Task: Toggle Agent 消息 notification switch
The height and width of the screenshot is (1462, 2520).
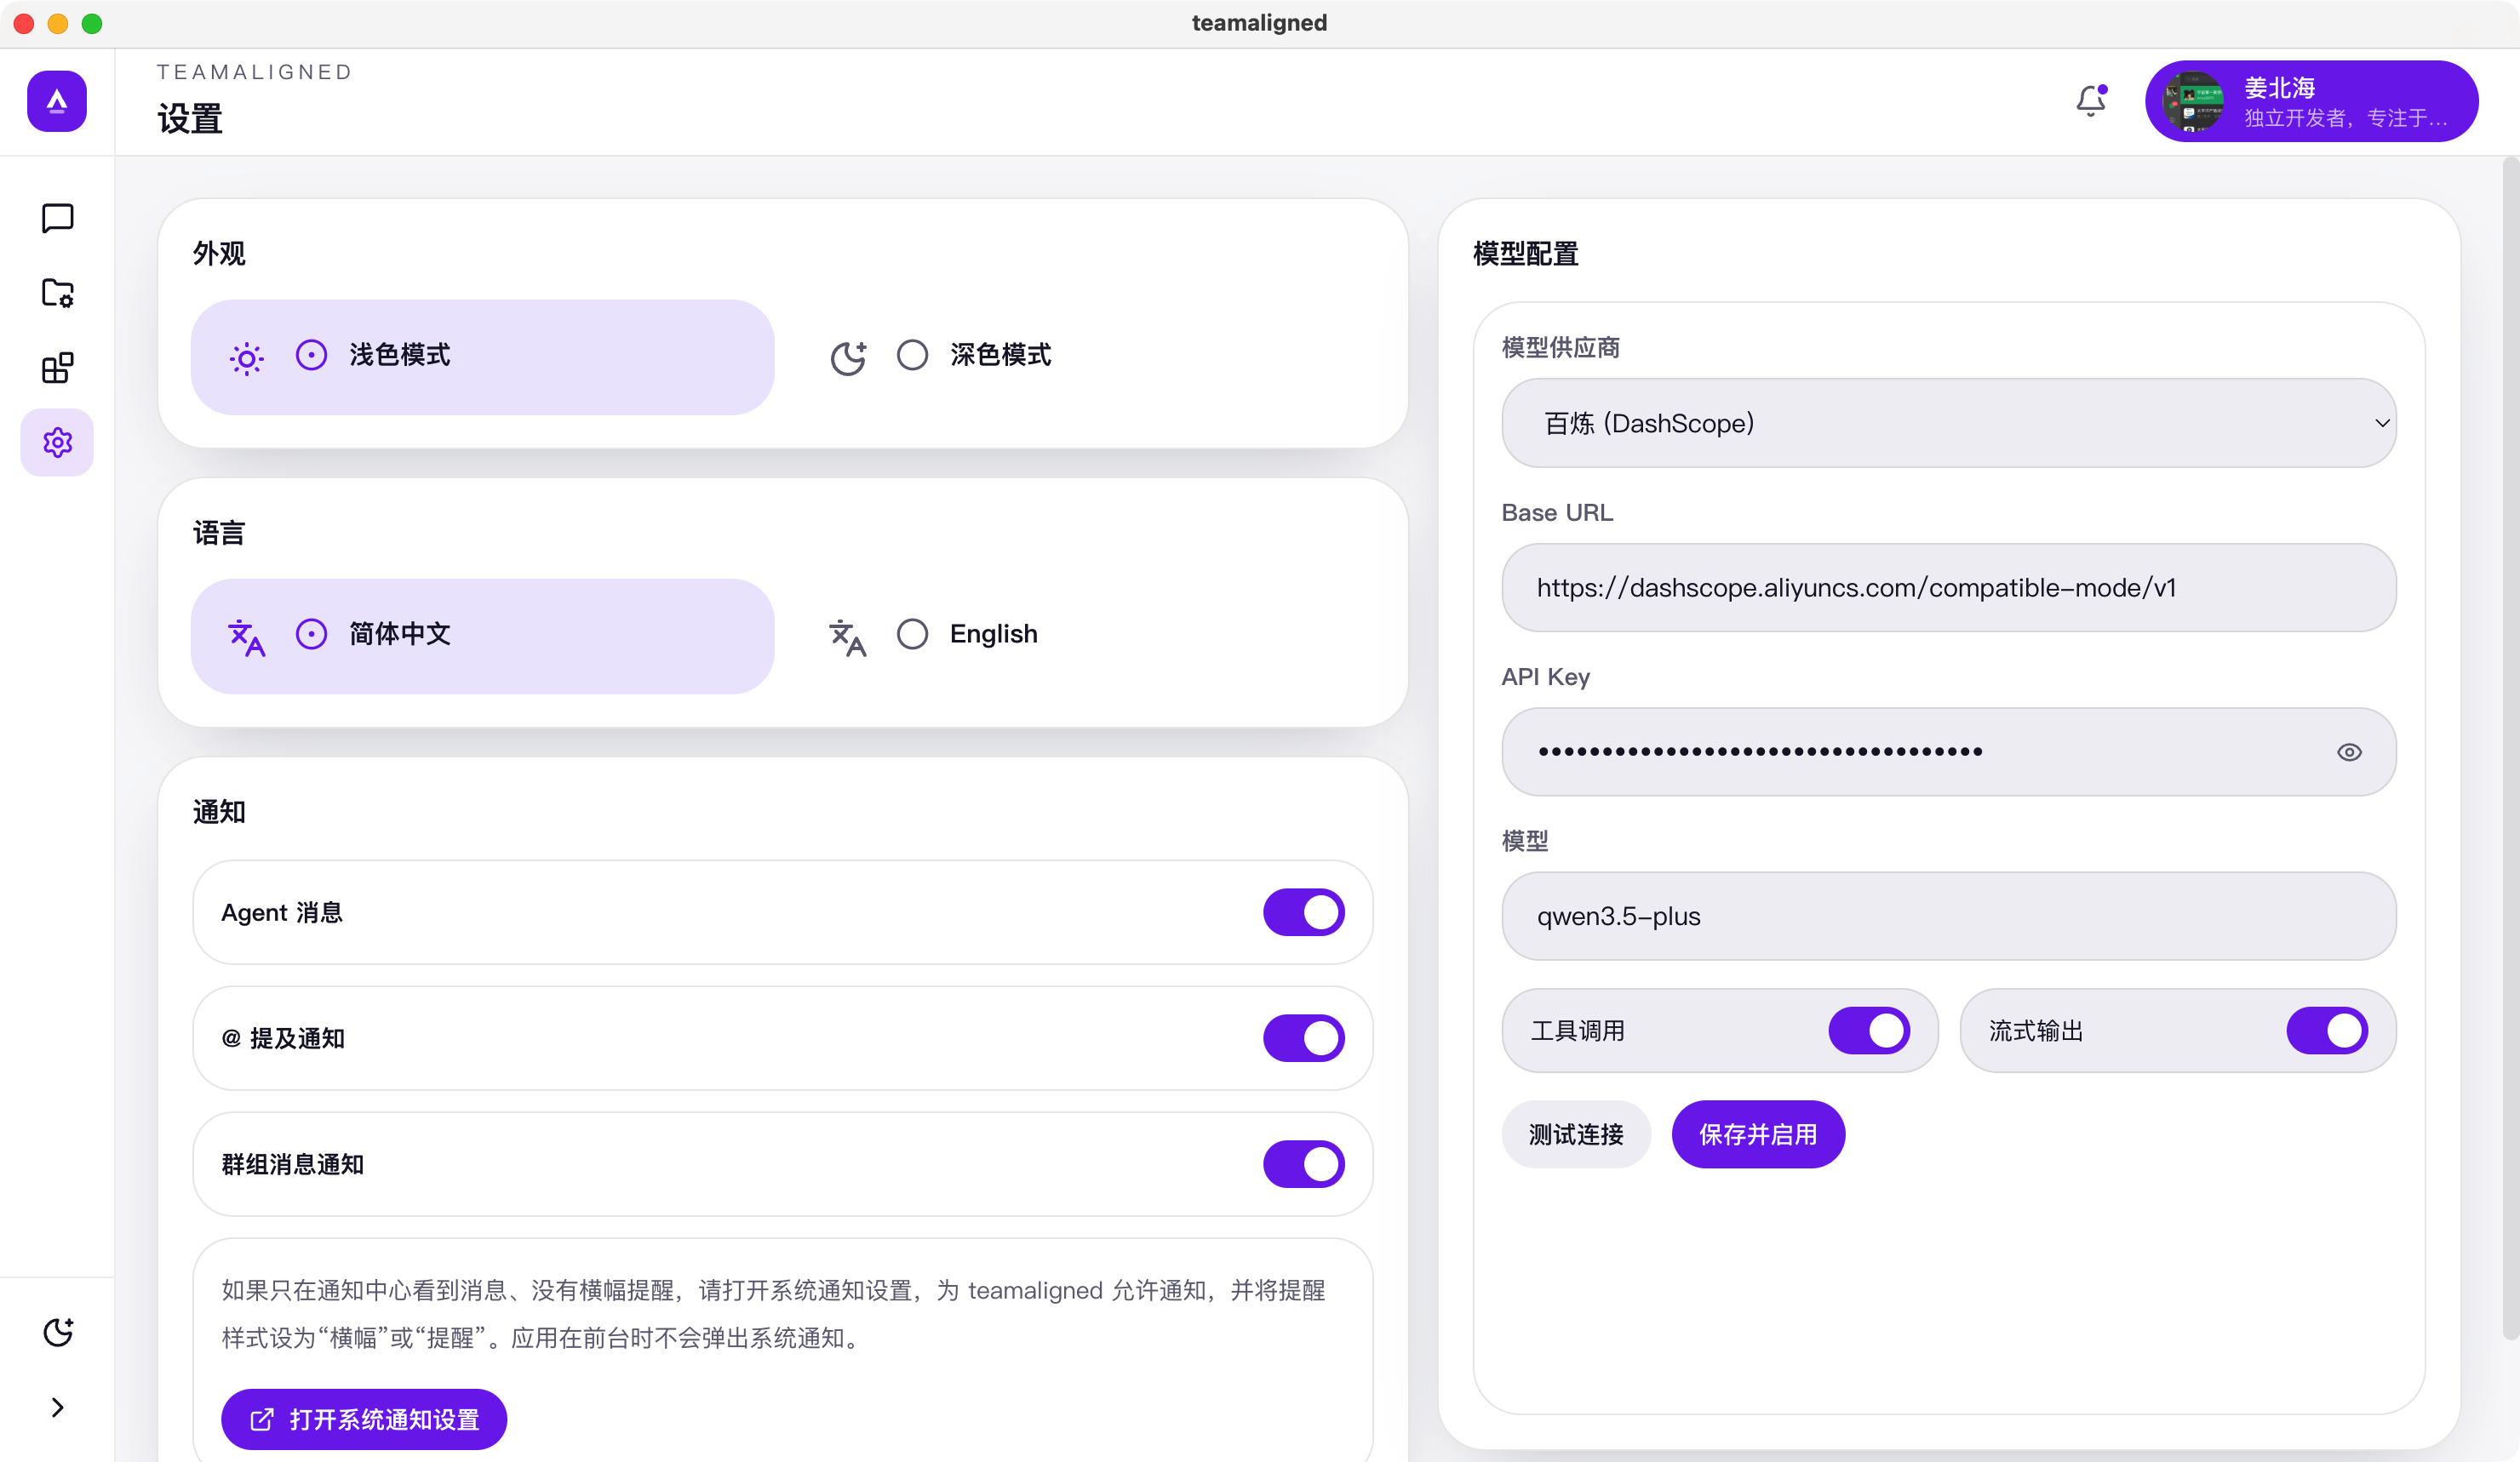Action: click(1303, 912)
